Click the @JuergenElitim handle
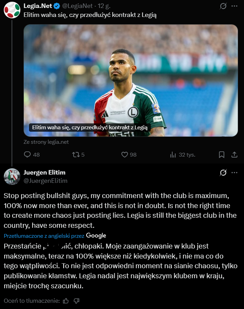Viewport: 244px width, 309px height. coord(45,181)
